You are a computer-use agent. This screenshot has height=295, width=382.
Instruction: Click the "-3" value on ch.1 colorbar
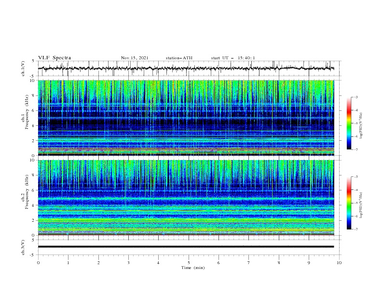point(356,97)
